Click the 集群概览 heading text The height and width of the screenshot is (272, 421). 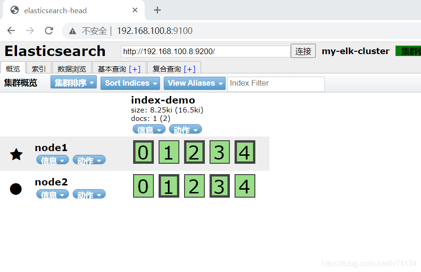(x=20, y=83)
